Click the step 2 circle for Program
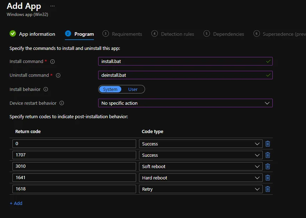 coord(68,34)
